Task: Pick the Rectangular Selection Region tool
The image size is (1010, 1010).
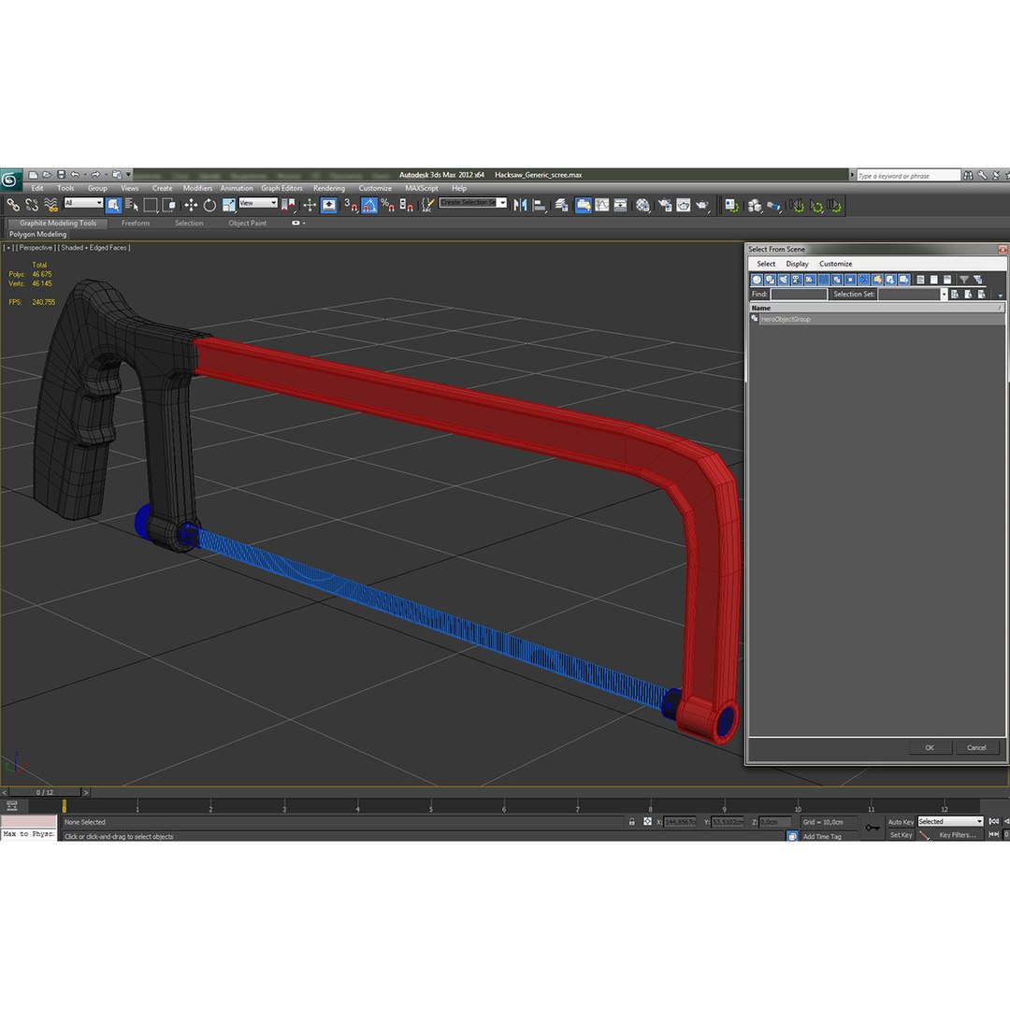Action: (x=151, y=205)
